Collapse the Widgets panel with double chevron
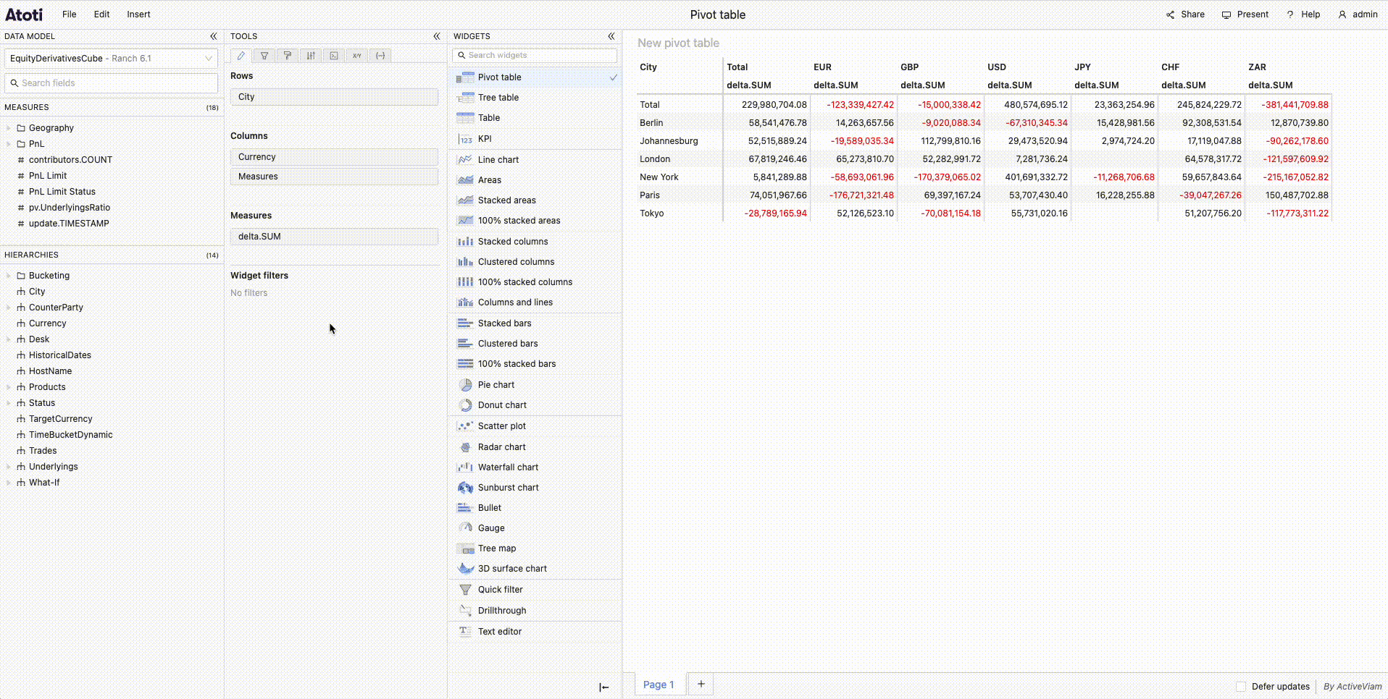 (x=611, y=36)
